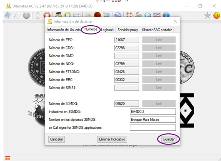The image size is (221, 161).
Task: Select the European PSK Club logo
Action: [36, 67]
